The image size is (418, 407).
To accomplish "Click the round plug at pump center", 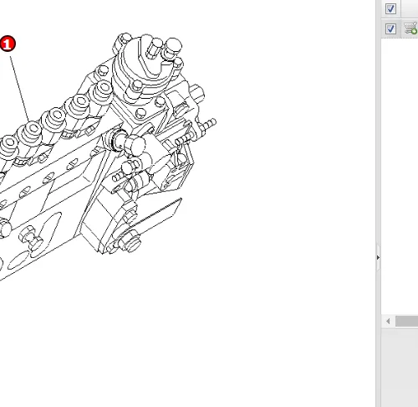I will coord(135,144).
